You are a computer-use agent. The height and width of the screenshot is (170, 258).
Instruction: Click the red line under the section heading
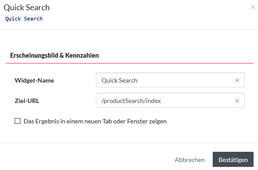[x=130, y=63]
